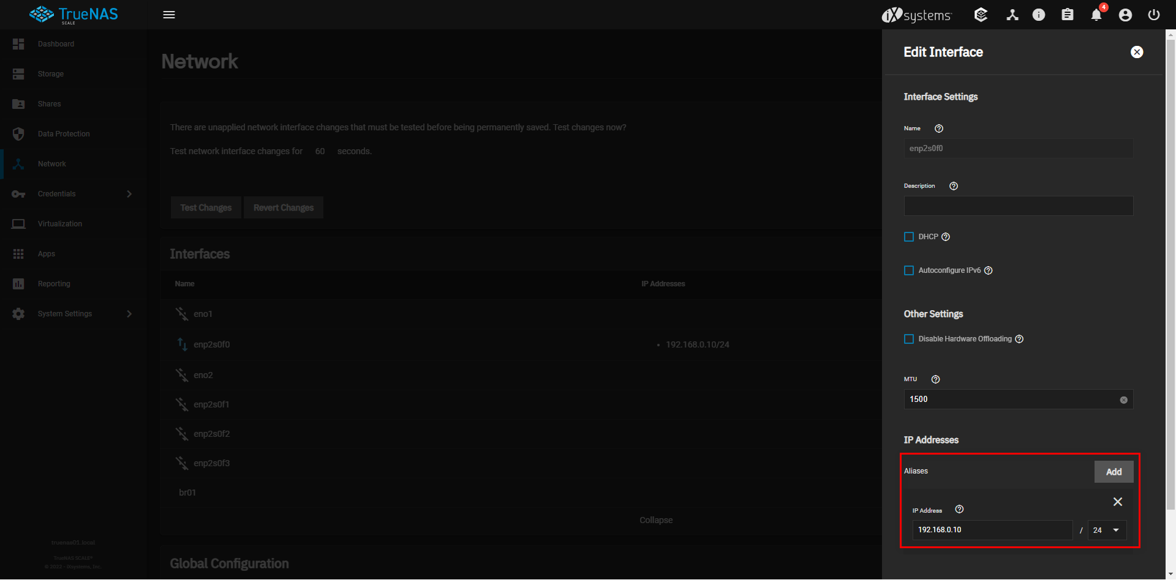Viewport: 1176px width, 580px height.
Task: Check Disable Hardware Offloading
Action: click(909, 339)
